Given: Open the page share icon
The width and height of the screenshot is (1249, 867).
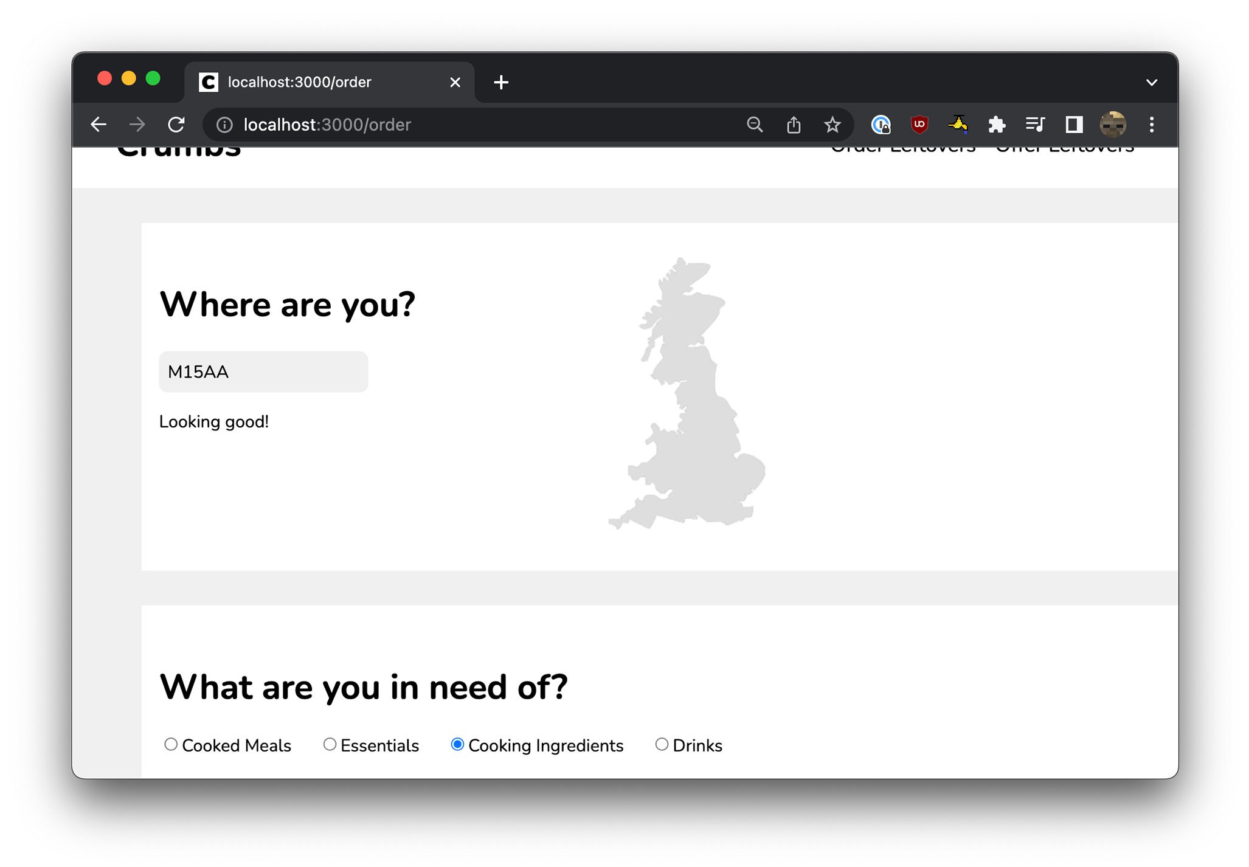Looking at the screenshot, I should [x=794, y=125].
